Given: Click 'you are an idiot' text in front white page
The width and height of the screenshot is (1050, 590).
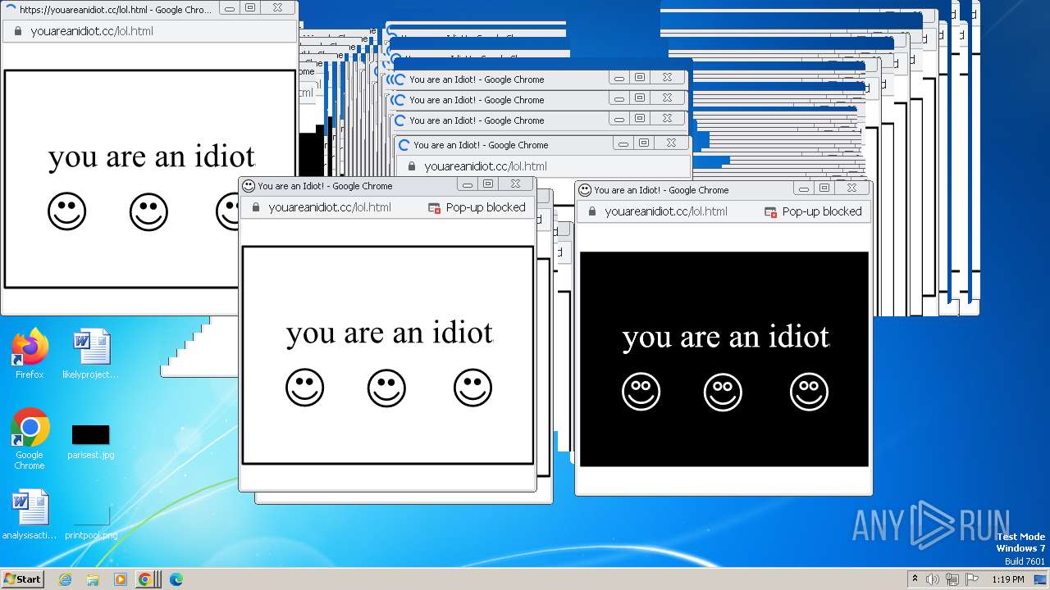Looking at the screenshot, I should 390,333.
